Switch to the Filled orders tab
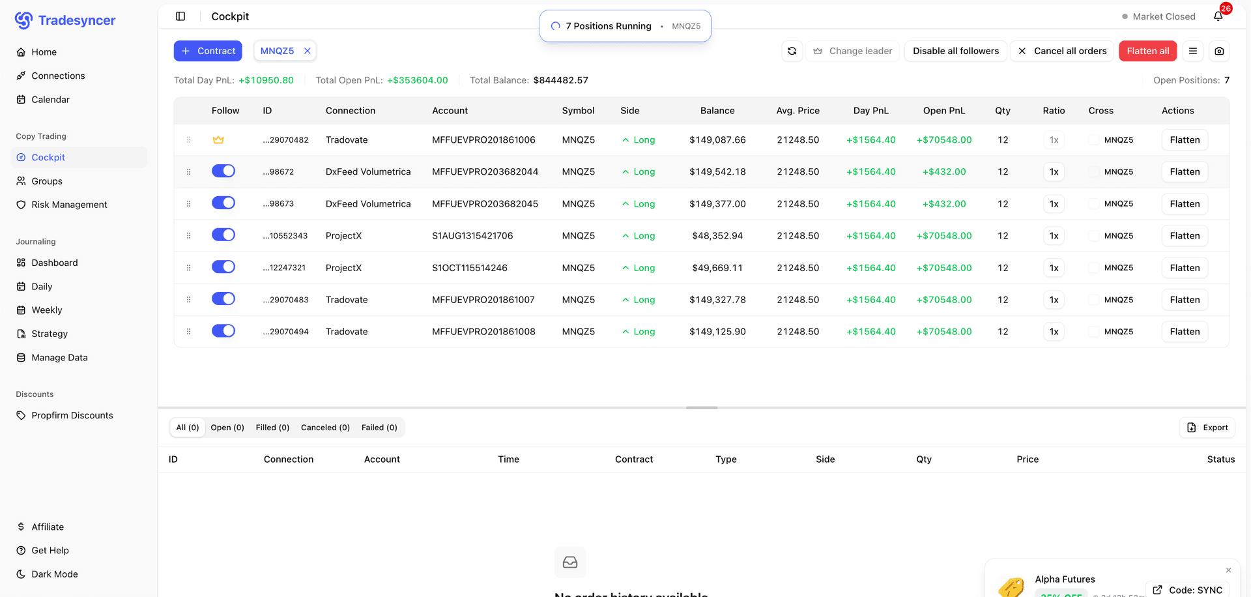Screen dimensions: 1251x597 [x=272, y=428]
